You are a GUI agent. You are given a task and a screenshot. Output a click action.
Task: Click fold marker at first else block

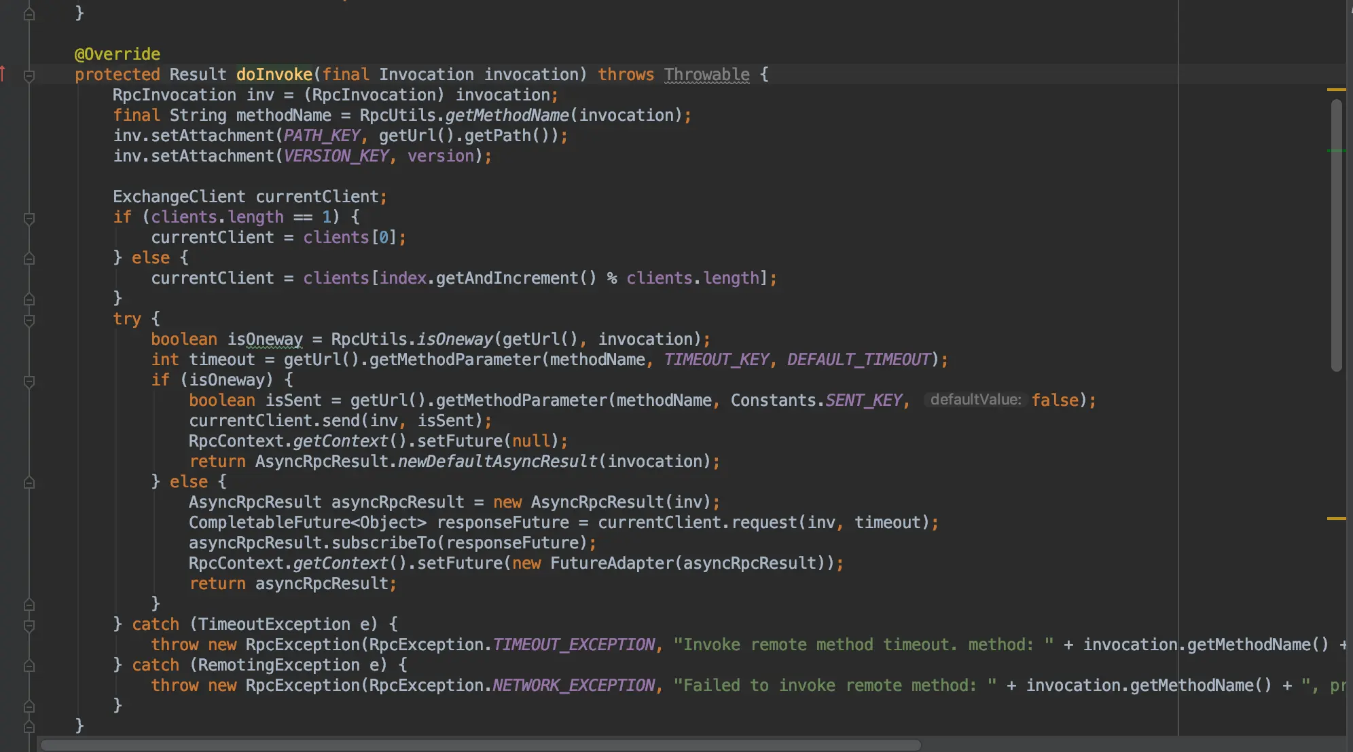[29, 259]
